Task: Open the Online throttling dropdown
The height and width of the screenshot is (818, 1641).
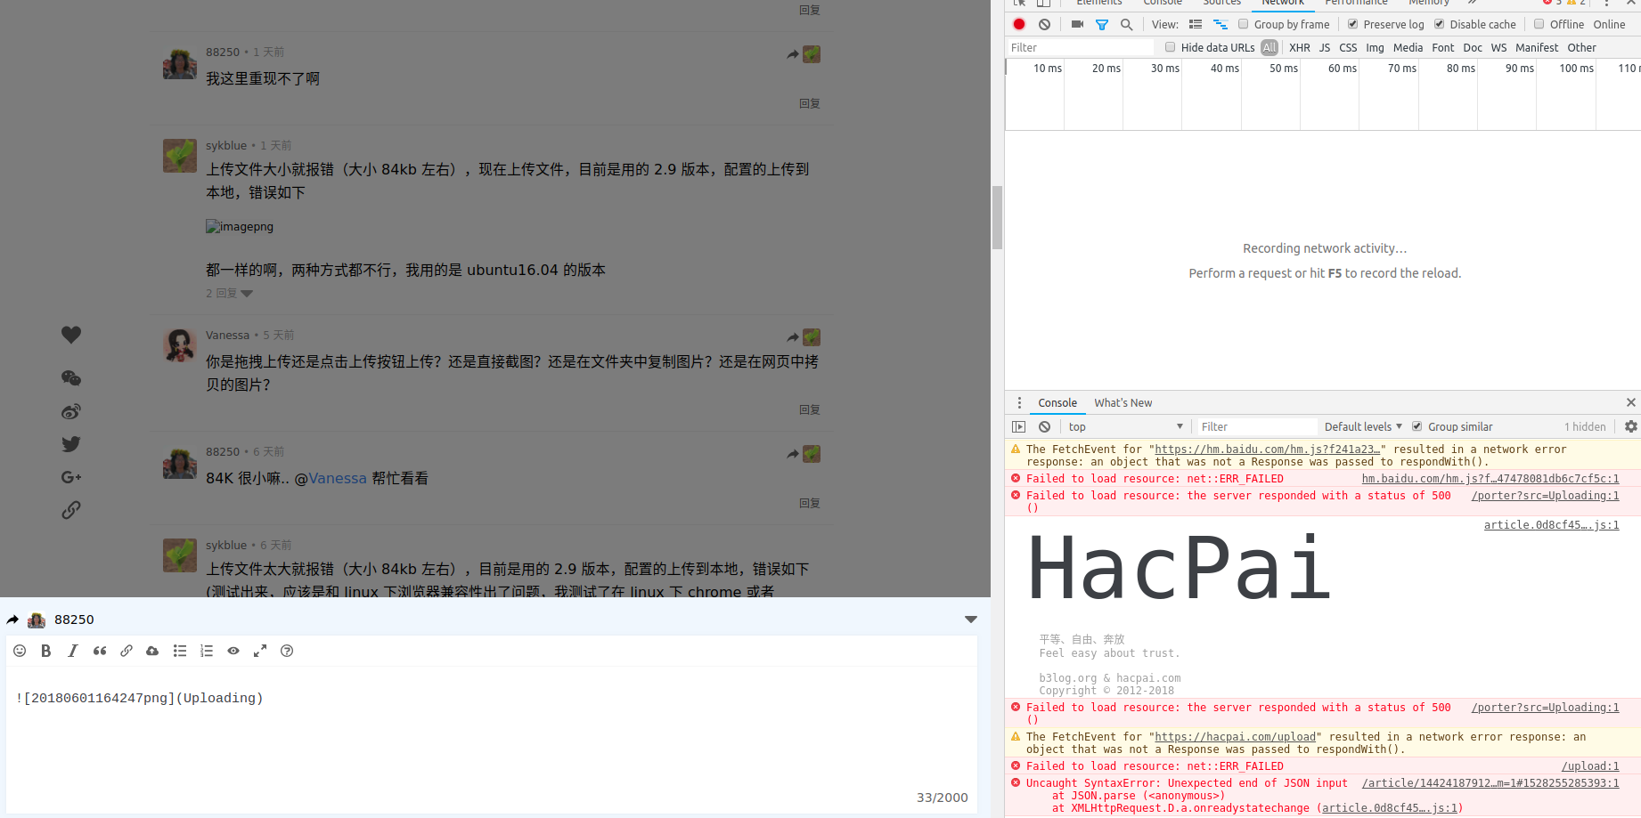Action: coord(1609,24)
